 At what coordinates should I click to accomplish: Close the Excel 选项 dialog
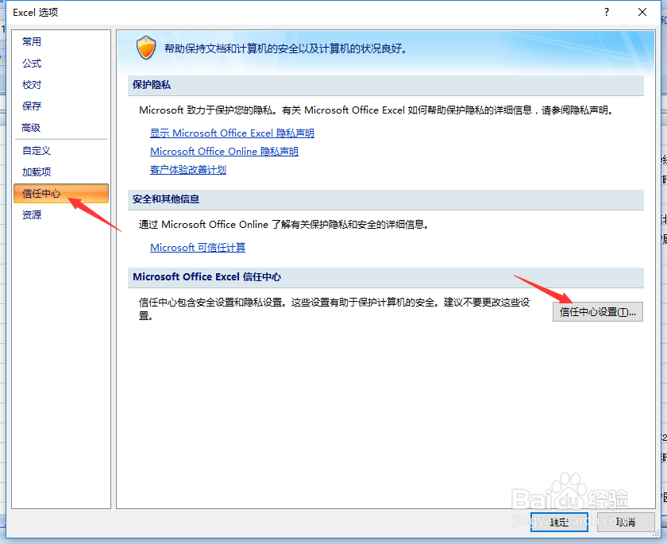tap(642, 13)
